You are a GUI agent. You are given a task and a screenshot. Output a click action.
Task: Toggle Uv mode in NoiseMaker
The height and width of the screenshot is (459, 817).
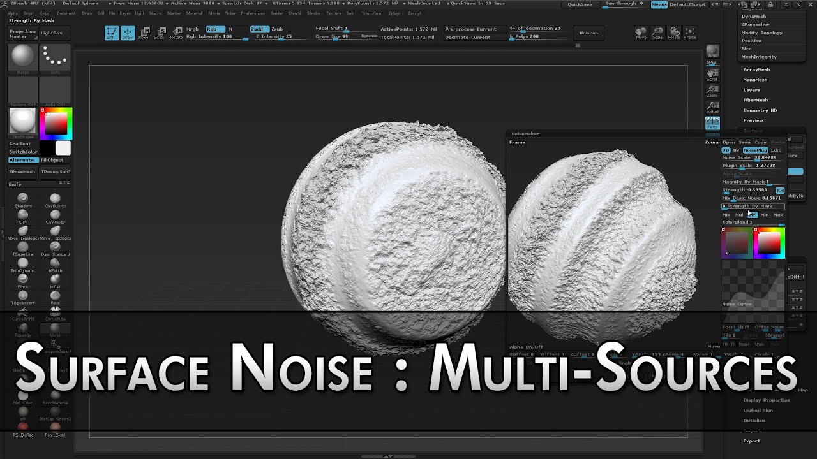coord(736,150)
